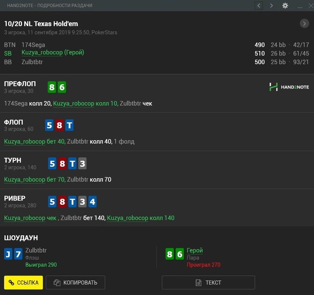The height and width of the screenshot is (295, 314).
Task: Click blue 4 card on the river row
Action: [92, 202]
